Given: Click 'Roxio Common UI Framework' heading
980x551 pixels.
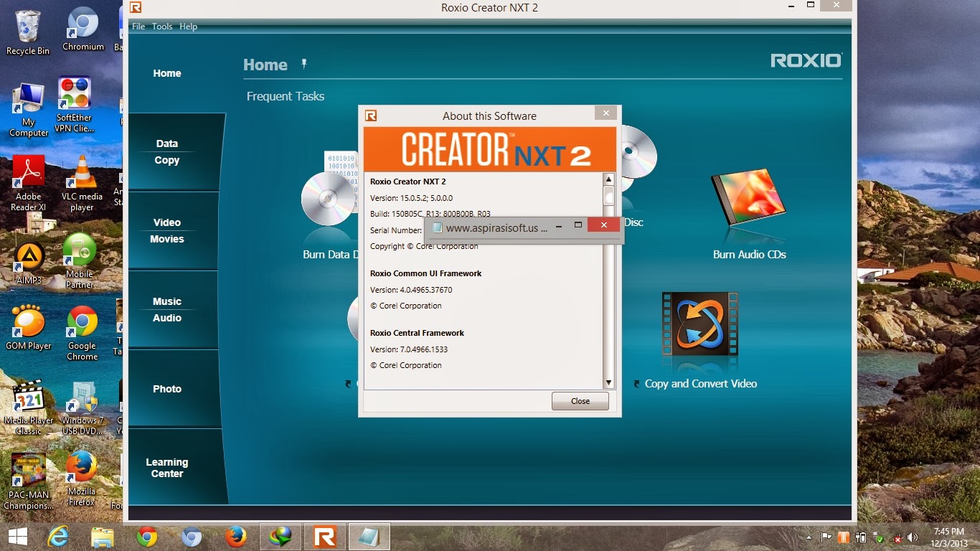Looking at the screenshot, I should pos(425,273).
